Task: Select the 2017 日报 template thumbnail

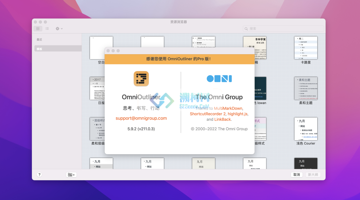Action: tap(97, 88)
